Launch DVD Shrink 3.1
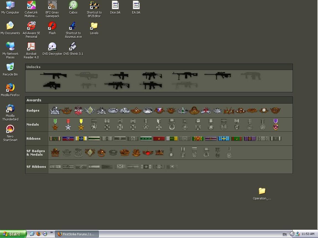This screenshot has height=238, width=318. coord(73,49)
